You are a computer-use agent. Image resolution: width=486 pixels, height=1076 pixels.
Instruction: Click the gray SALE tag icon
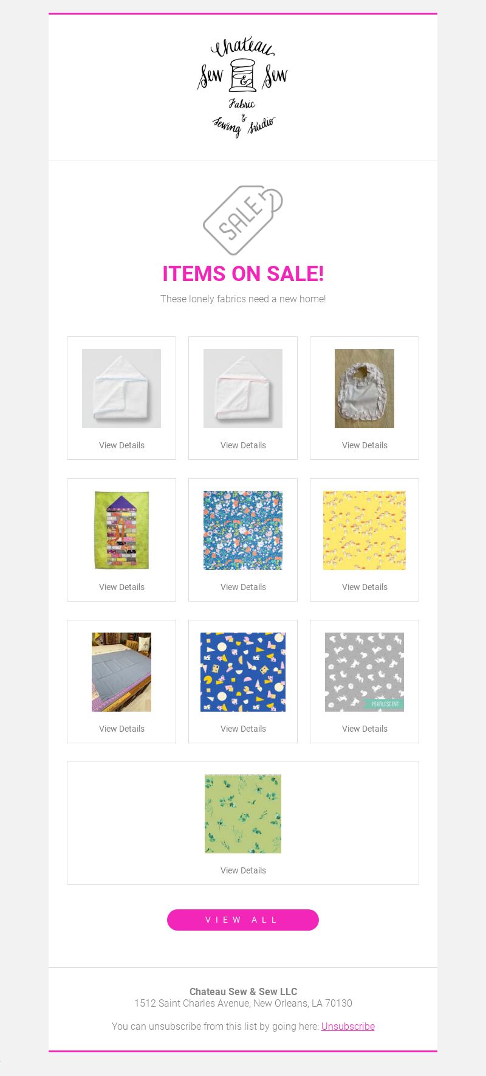click(x=243, y=220)
